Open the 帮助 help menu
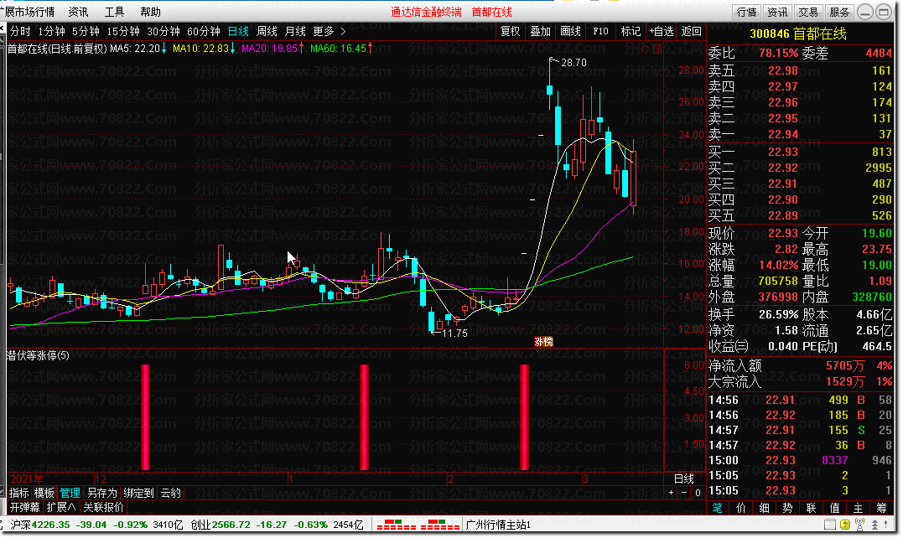The height and width of the screenshot is (538, 903). (150, 12)
